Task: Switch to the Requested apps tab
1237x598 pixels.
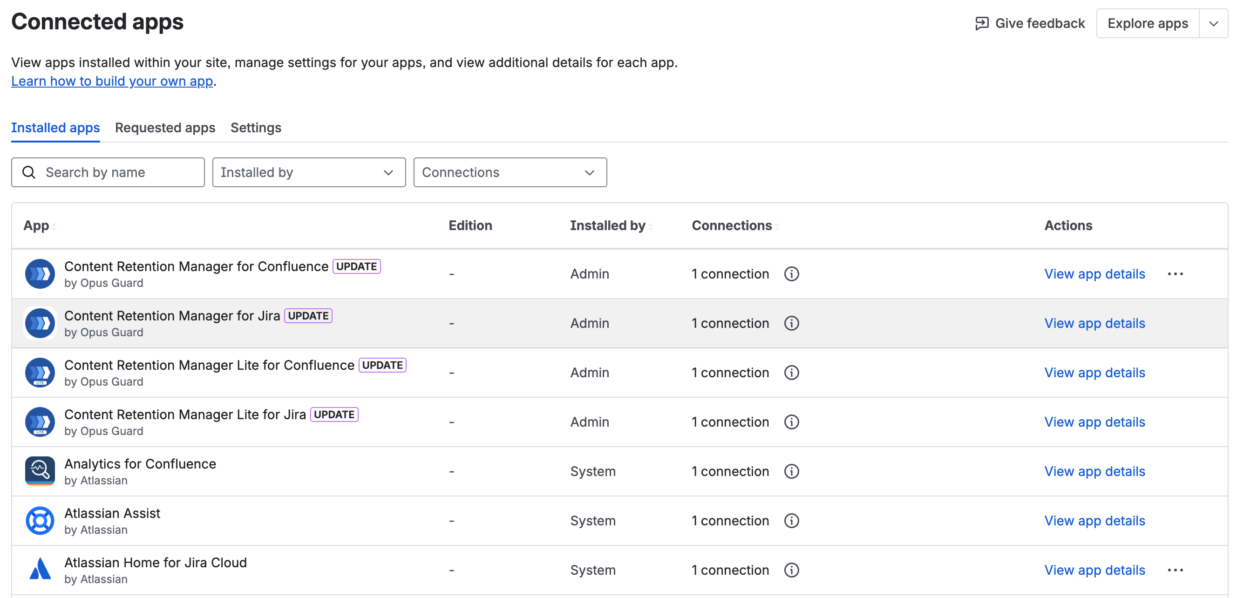Action: click(x=165, y=128)
